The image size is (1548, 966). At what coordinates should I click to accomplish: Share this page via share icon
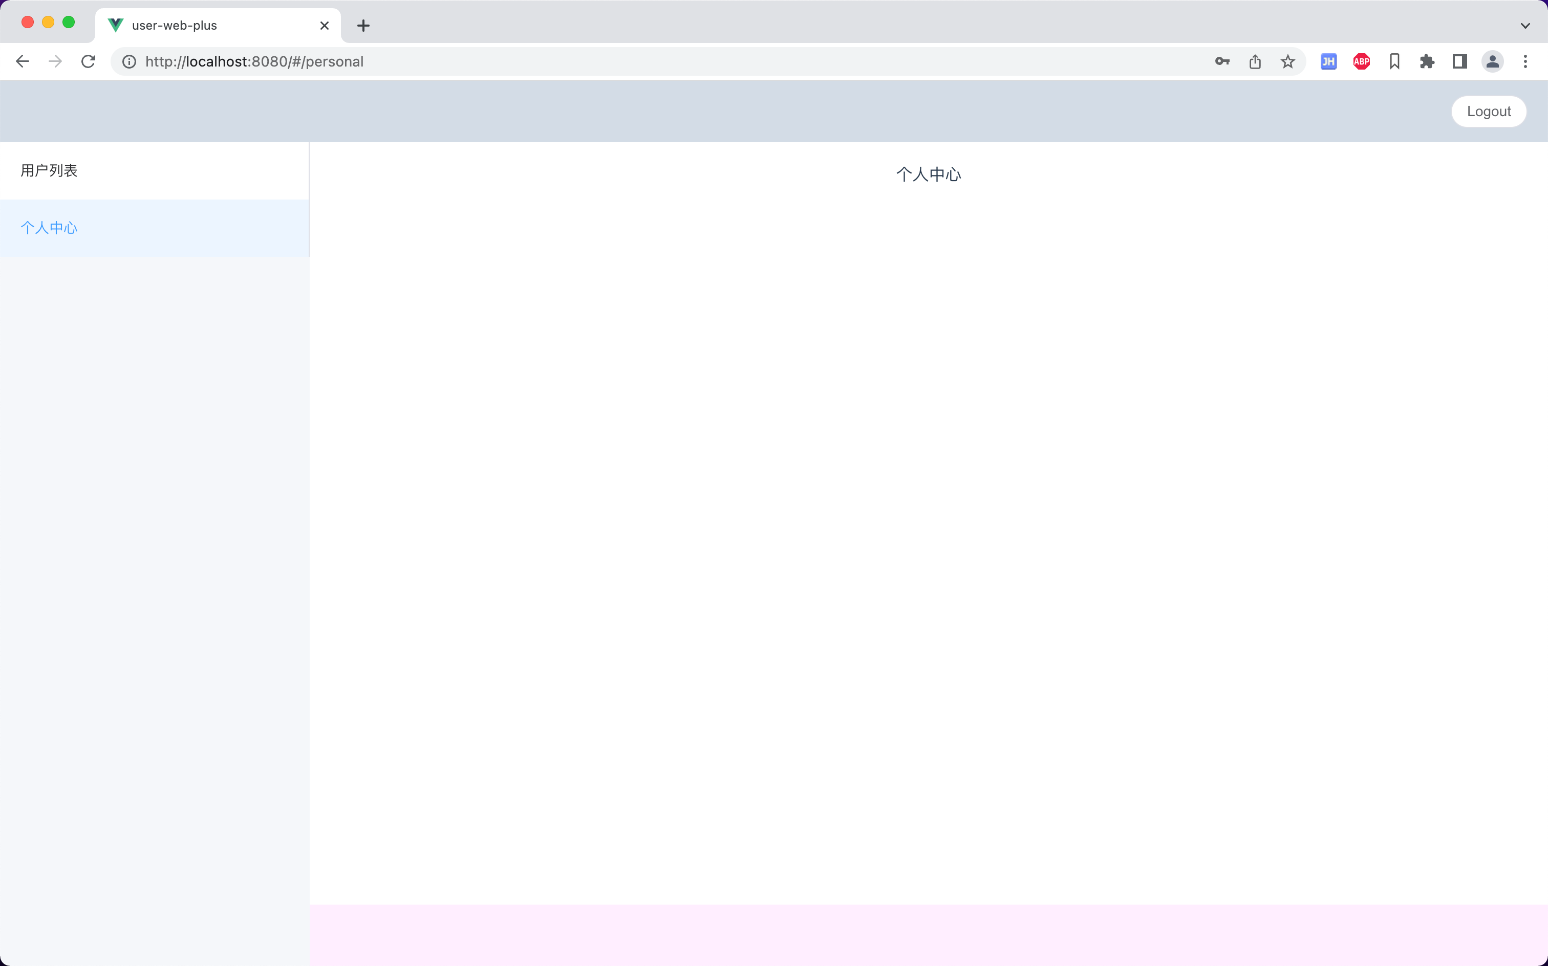coord(1255,61)
